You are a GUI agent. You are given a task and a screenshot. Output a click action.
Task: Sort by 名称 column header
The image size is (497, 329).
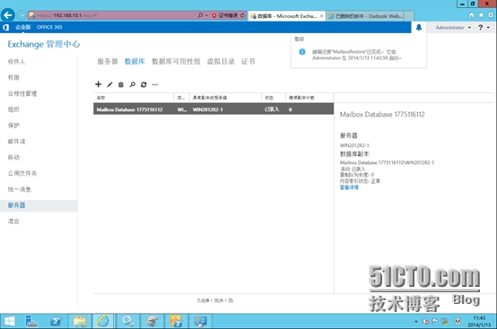pos(134,98)
